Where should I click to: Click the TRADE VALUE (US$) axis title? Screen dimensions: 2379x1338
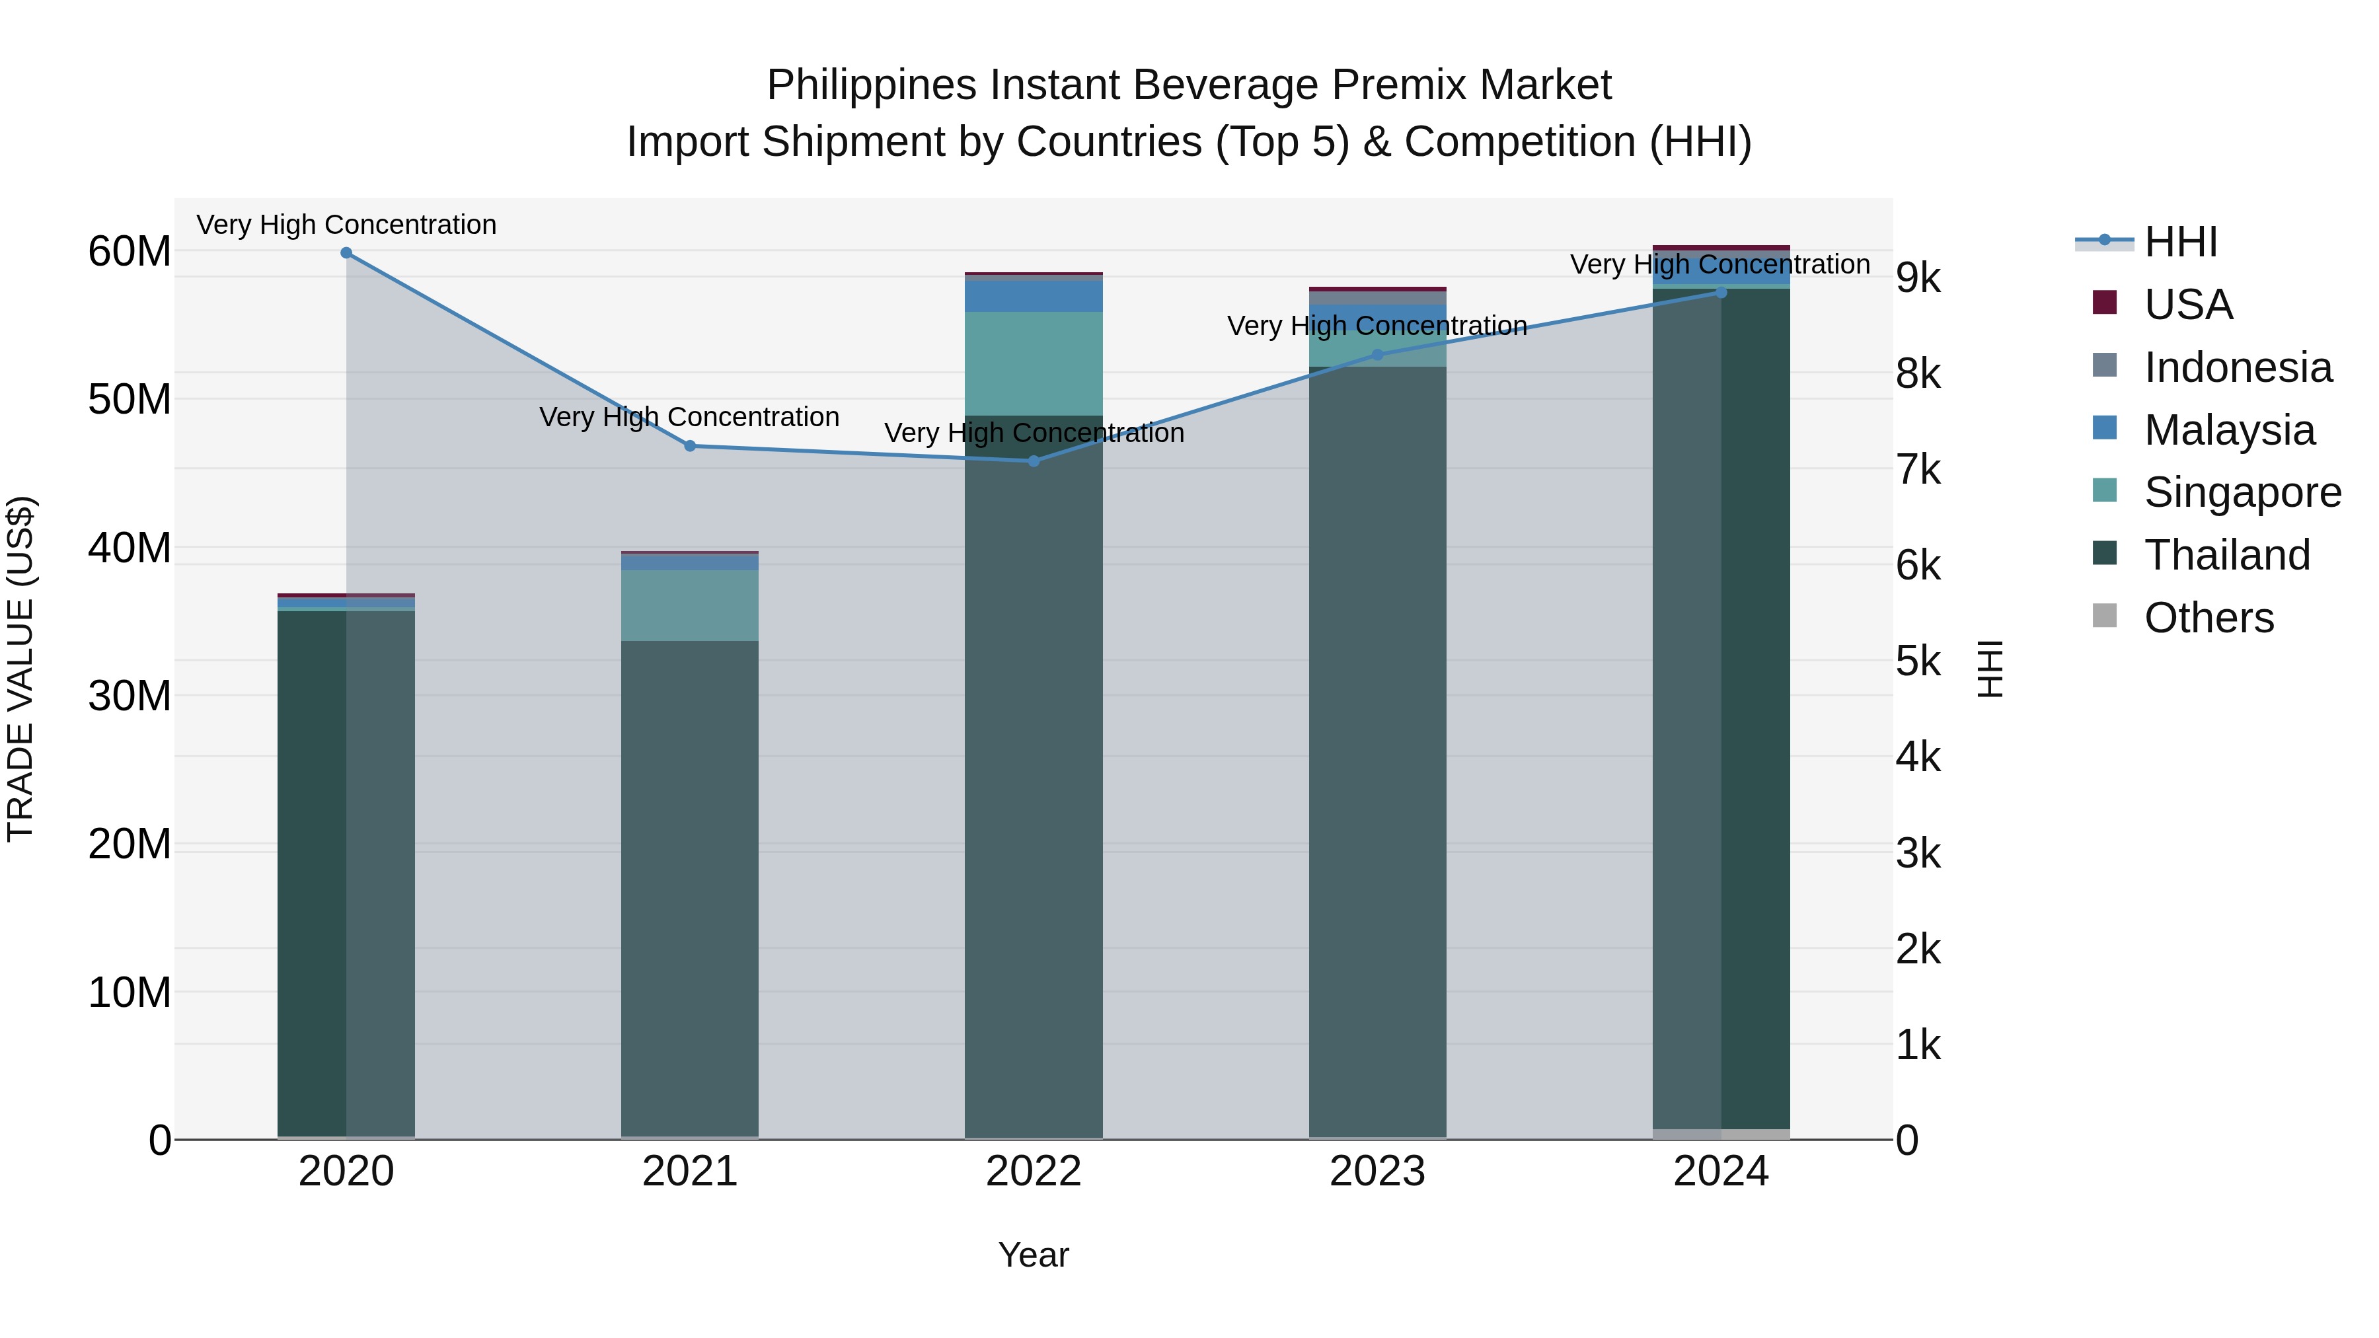[x=20, y=669]
